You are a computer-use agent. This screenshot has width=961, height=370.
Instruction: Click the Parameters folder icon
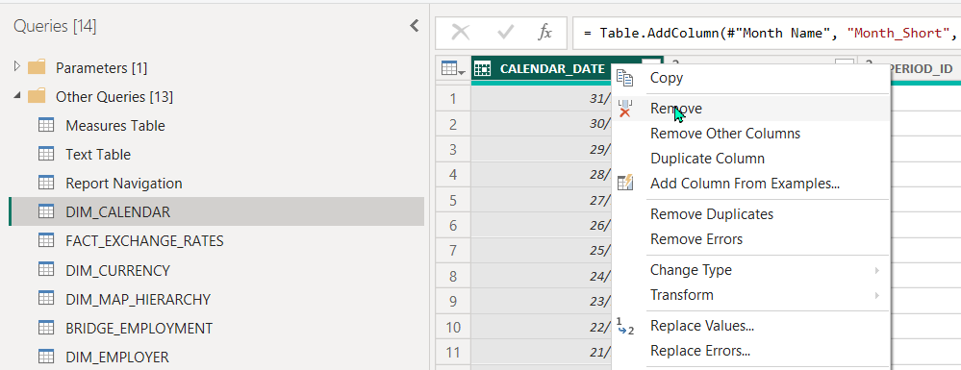pos(37,66)
